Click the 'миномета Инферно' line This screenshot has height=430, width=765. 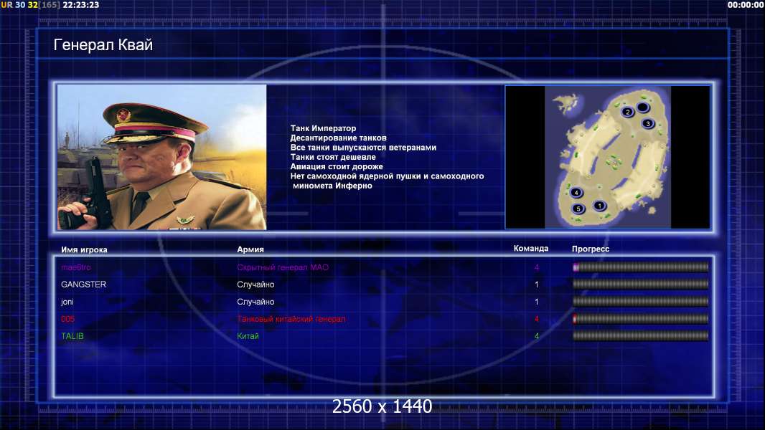click(x=332, y=186)
